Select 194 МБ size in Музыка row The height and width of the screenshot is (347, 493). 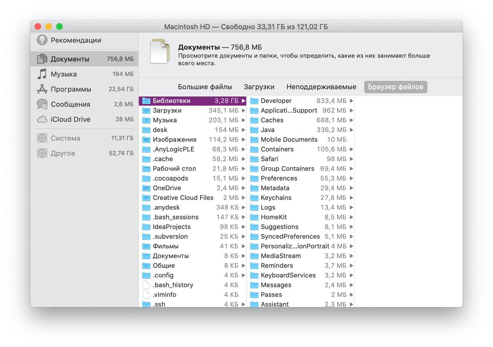(x=123, y=74)
